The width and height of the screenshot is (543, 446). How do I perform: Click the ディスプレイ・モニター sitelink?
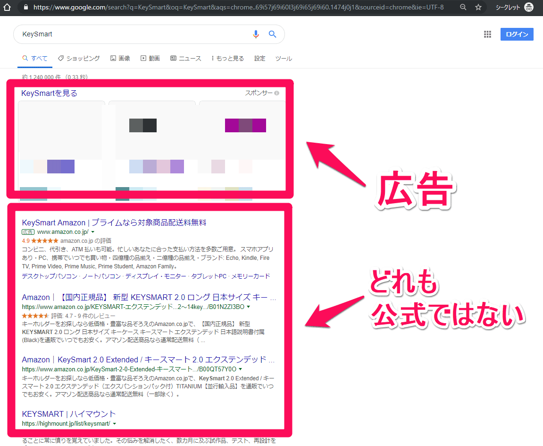156,276
